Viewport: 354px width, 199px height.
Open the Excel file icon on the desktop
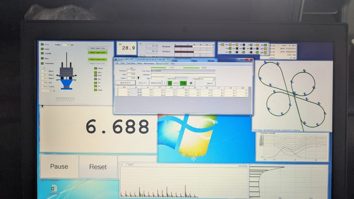tap(54, 188)
